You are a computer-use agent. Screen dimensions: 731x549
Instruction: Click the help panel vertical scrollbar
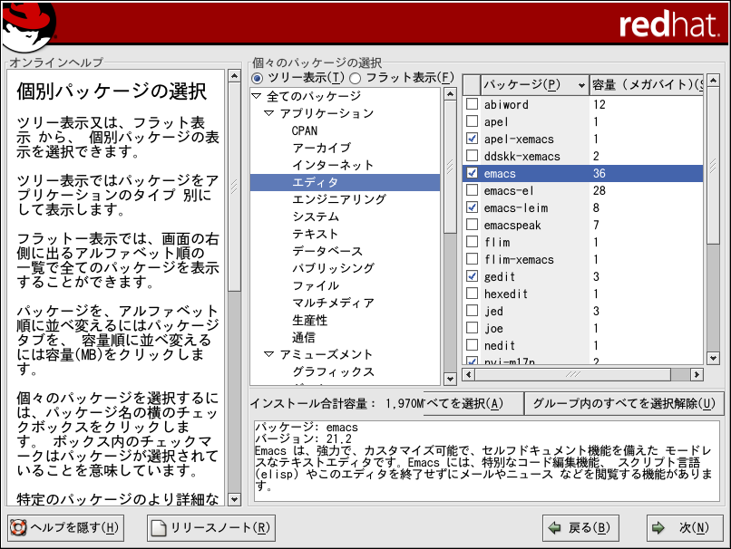[x=235, y=272]
